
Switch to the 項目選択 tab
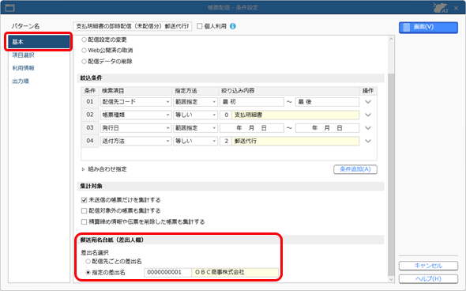(23, 55)
